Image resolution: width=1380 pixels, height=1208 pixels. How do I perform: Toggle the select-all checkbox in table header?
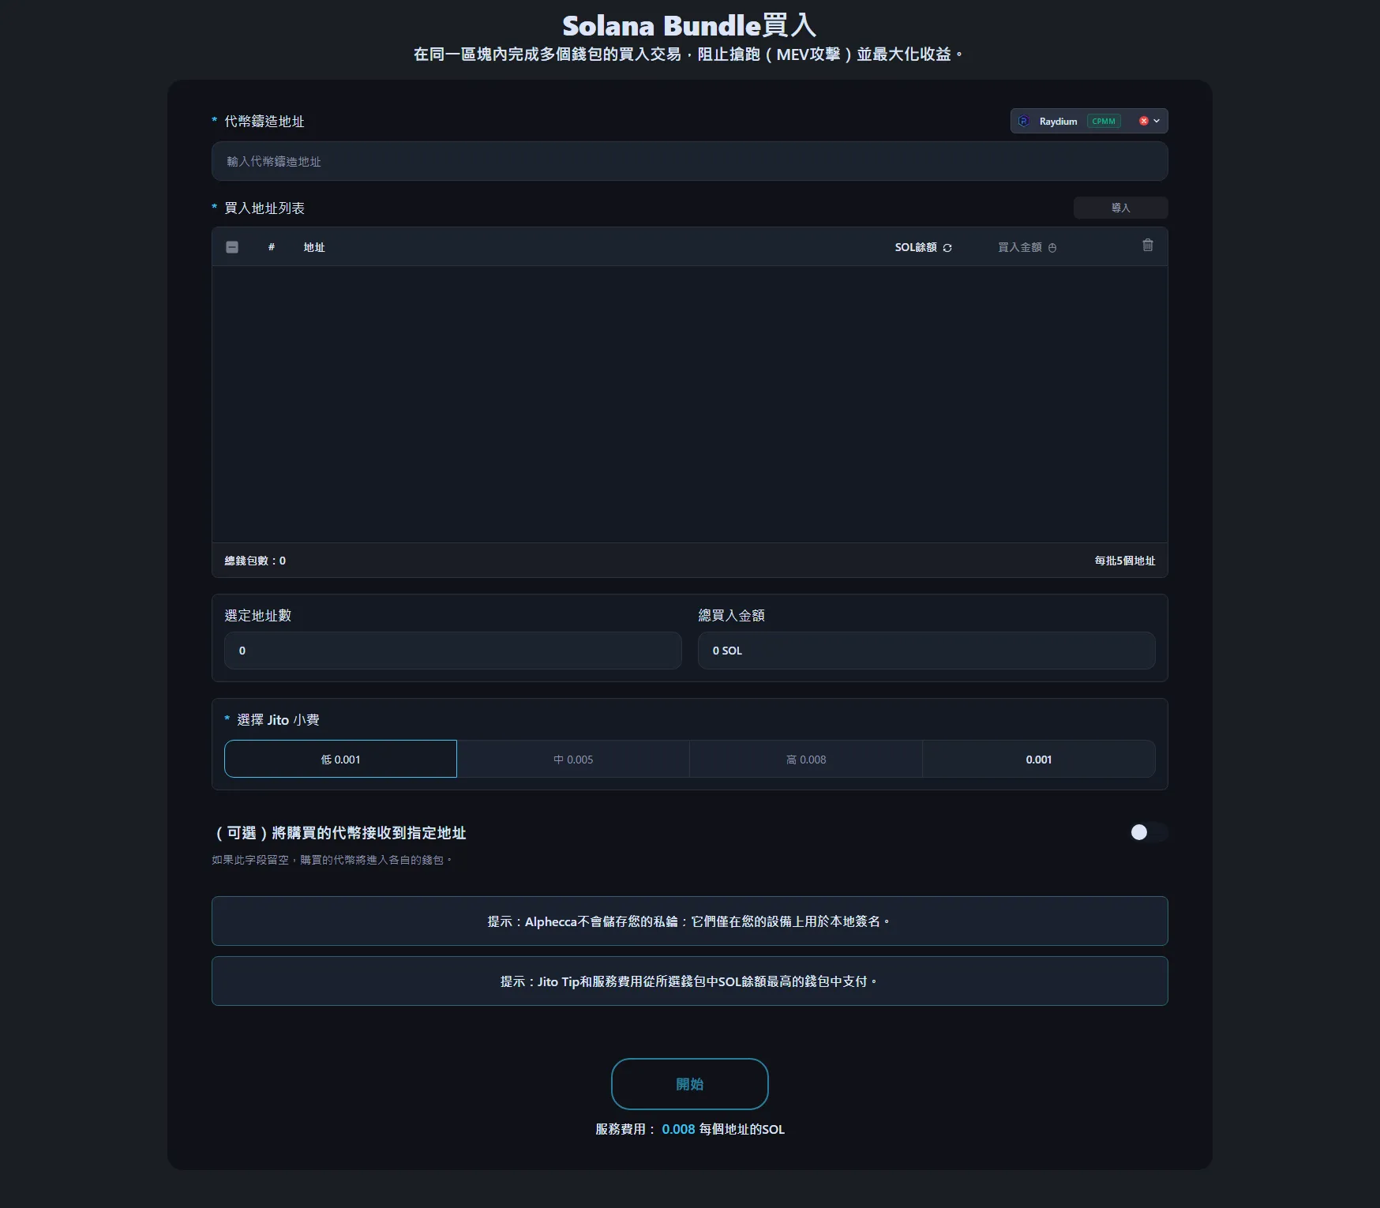click(x=232, y=247)
